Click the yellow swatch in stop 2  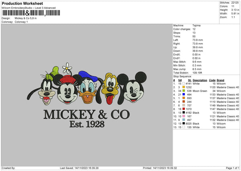coord(184,87)
